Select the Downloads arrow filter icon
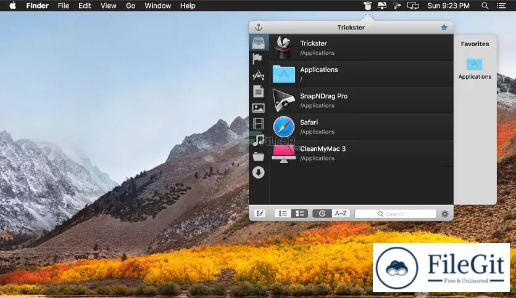The image size is (516, 298). [x=259, y=172]
